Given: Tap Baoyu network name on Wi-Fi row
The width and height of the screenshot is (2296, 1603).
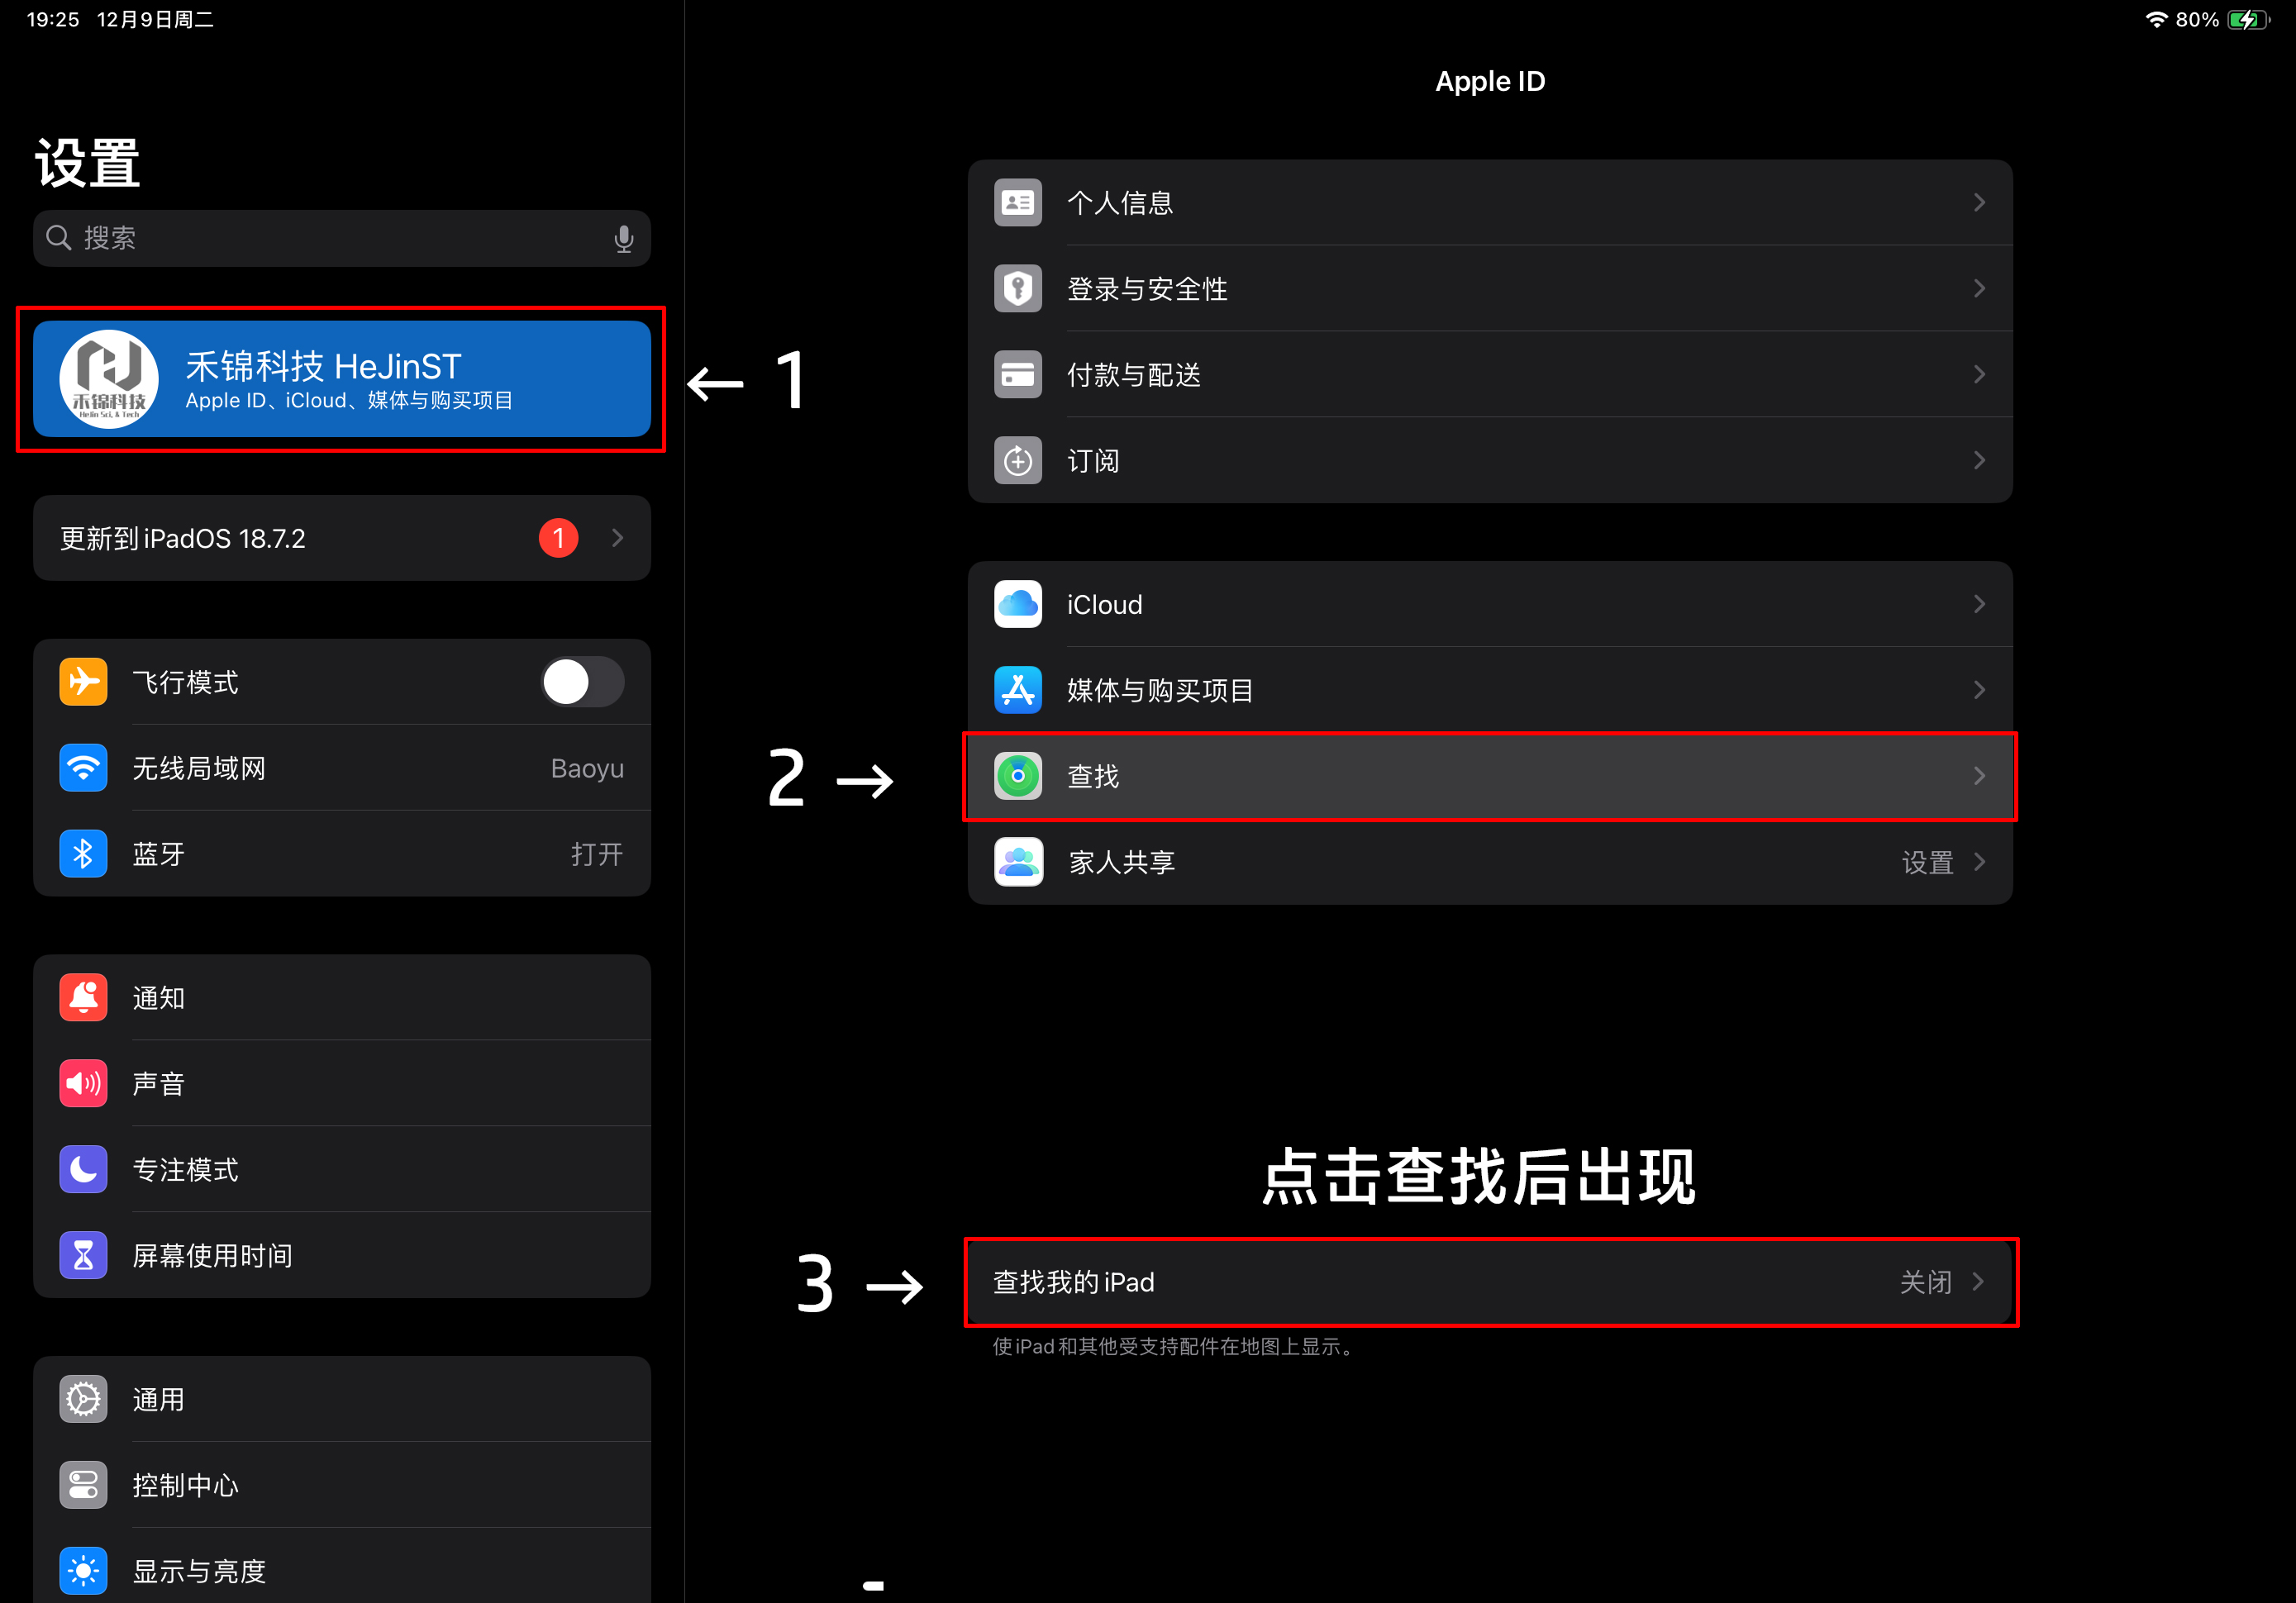Looking at the screenshot, I should click(x=587, y=769).
